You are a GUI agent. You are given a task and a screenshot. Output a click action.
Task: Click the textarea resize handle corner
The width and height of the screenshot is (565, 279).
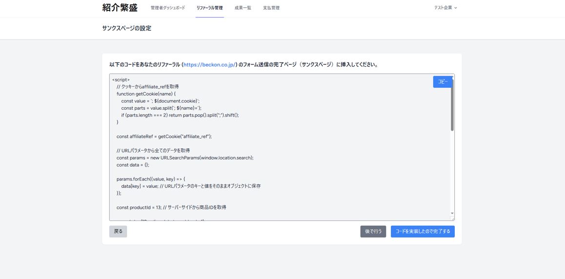pos(452,219)
